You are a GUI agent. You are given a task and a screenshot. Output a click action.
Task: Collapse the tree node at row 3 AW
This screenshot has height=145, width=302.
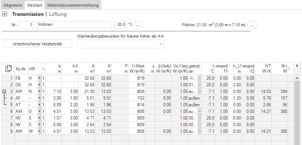coord(4,92)
